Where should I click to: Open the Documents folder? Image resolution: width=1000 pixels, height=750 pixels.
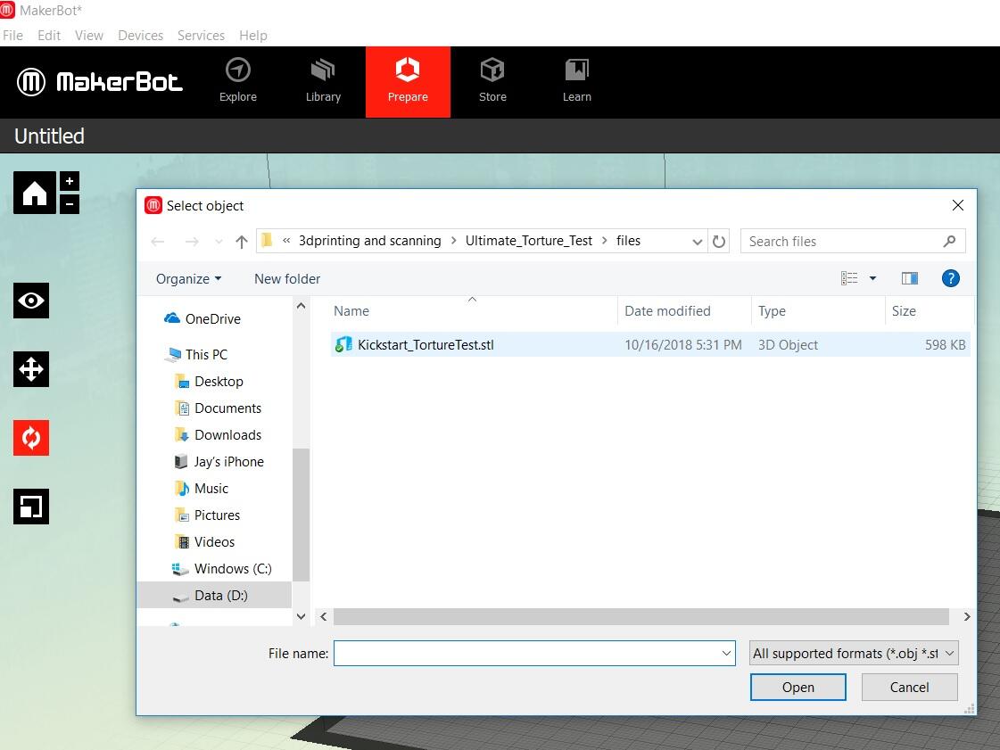tap(219, 408)
